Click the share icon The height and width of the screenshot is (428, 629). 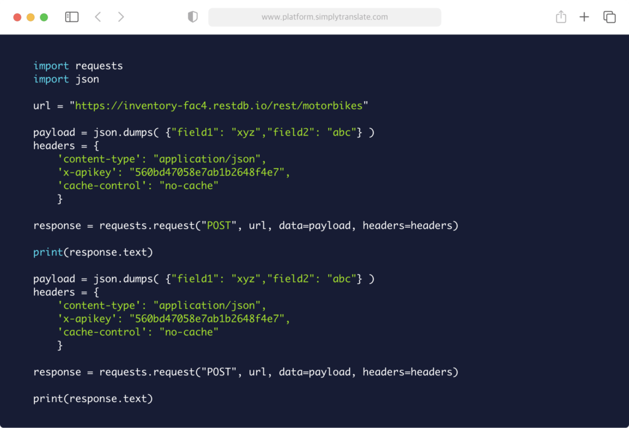click(560, 17)
